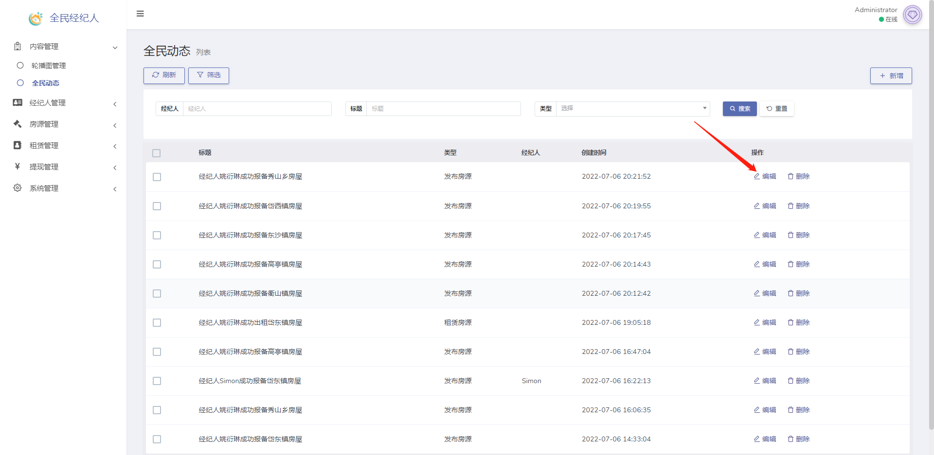Click the 筛选 filter button

coord(209,75)
